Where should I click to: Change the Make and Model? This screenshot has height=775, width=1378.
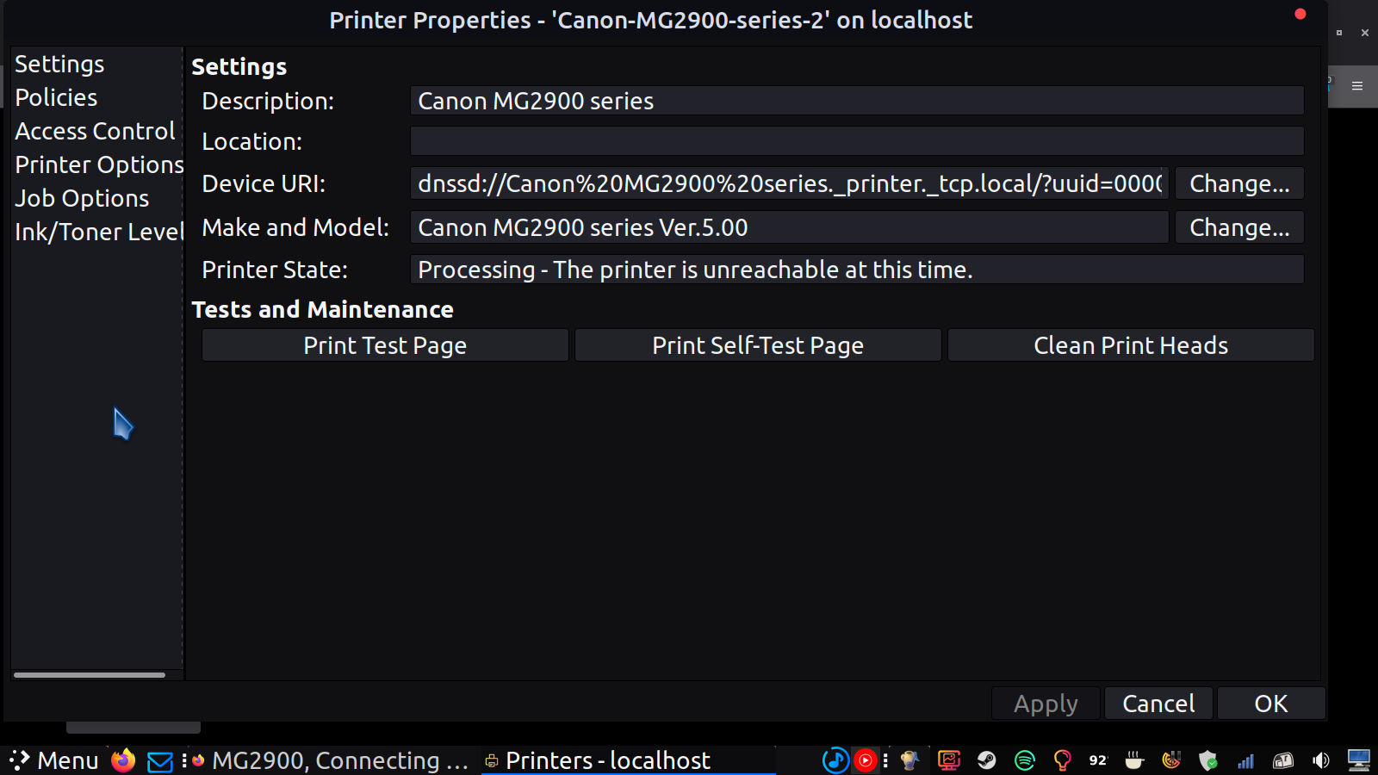click(x=1239, y=227)
